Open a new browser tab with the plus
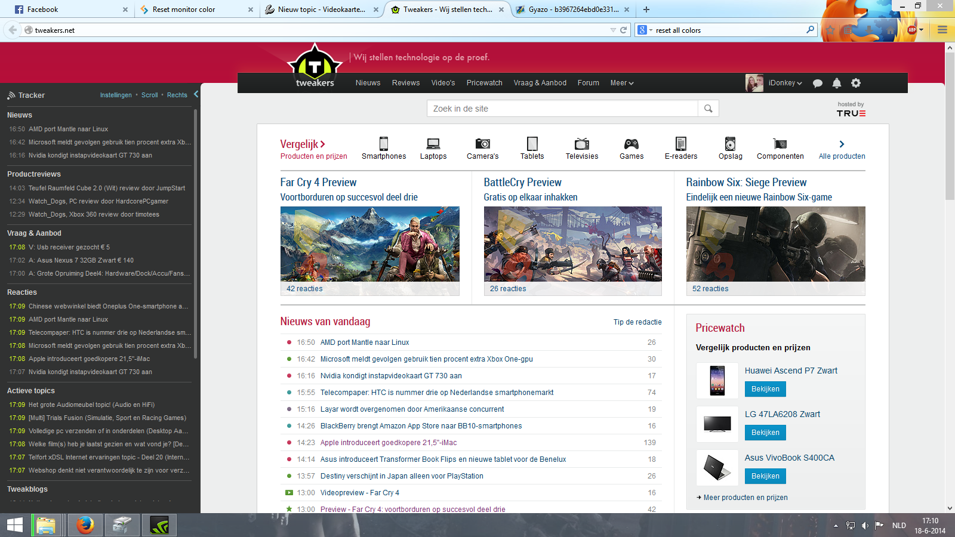This screenshot has height=537, width=955. point(646,10)
